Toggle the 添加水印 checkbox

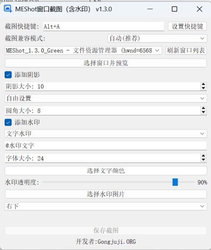click(x=8, y=122)
